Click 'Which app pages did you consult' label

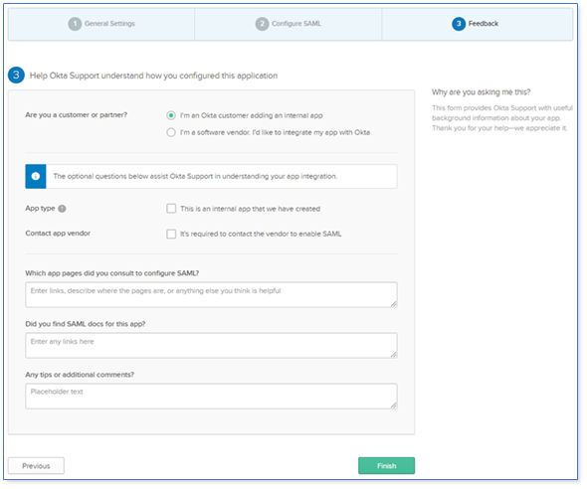click(112, 273)
